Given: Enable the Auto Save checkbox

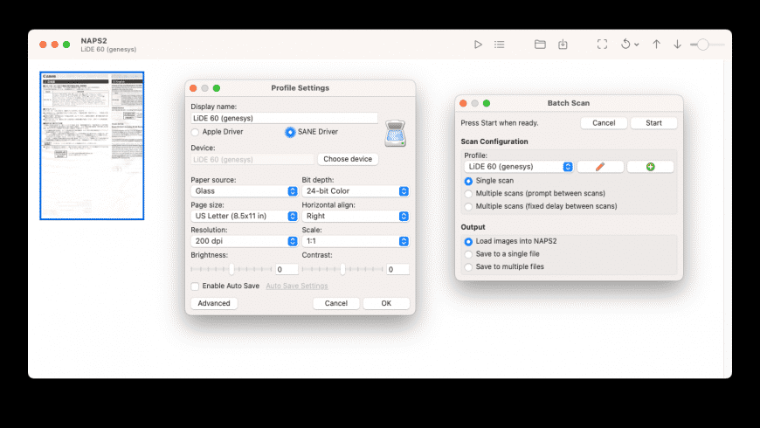Looking at the screenshot, I should (195, 286).
